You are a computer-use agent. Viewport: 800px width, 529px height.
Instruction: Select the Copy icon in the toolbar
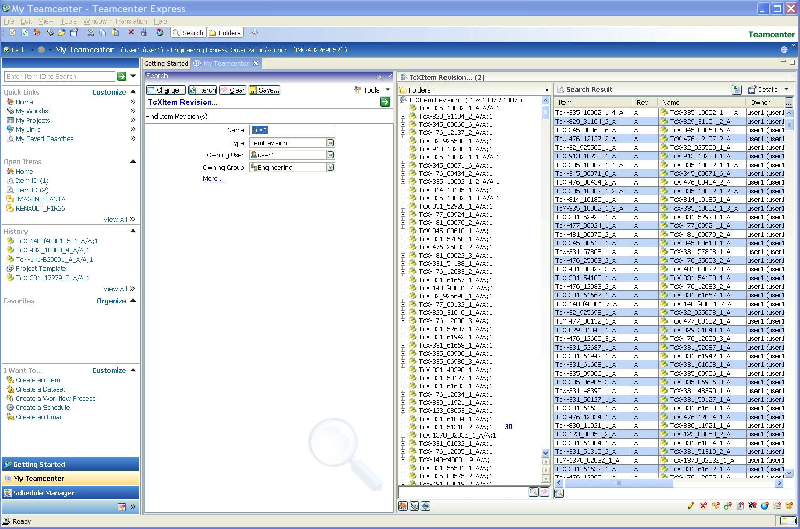(x=103, y=32)
